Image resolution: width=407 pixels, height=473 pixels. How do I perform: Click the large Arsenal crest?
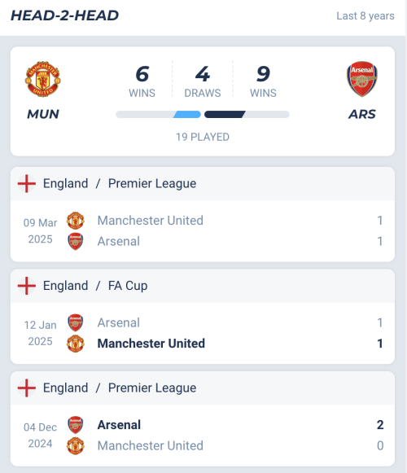tap(361, 79)
